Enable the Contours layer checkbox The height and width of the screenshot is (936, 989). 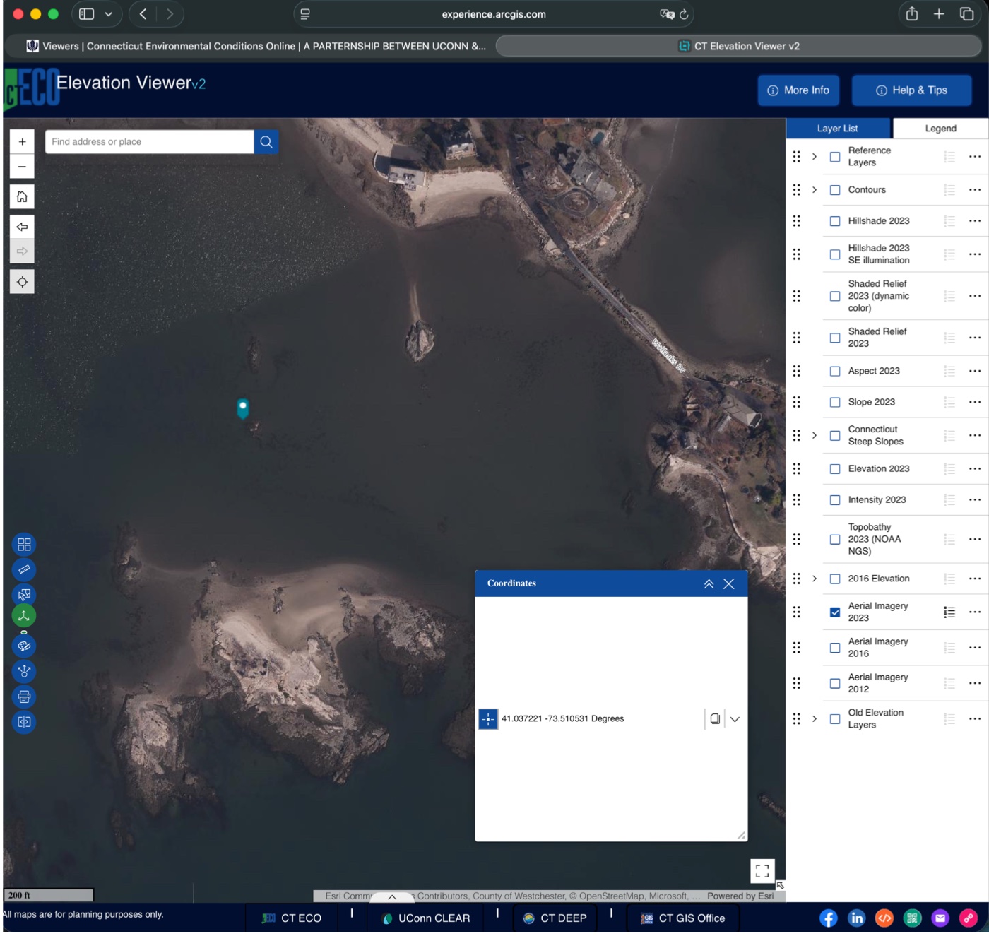click(835, 191)
